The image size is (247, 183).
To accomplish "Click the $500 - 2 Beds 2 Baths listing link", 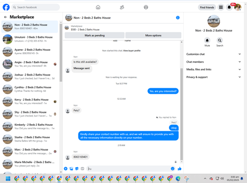I will click(x=85, y=30).
